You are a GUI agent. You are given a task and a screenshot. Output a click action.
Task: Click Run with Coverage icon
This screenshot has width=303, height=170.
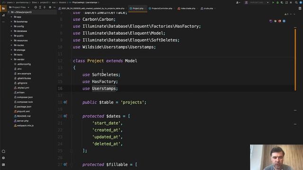[282, 2]
